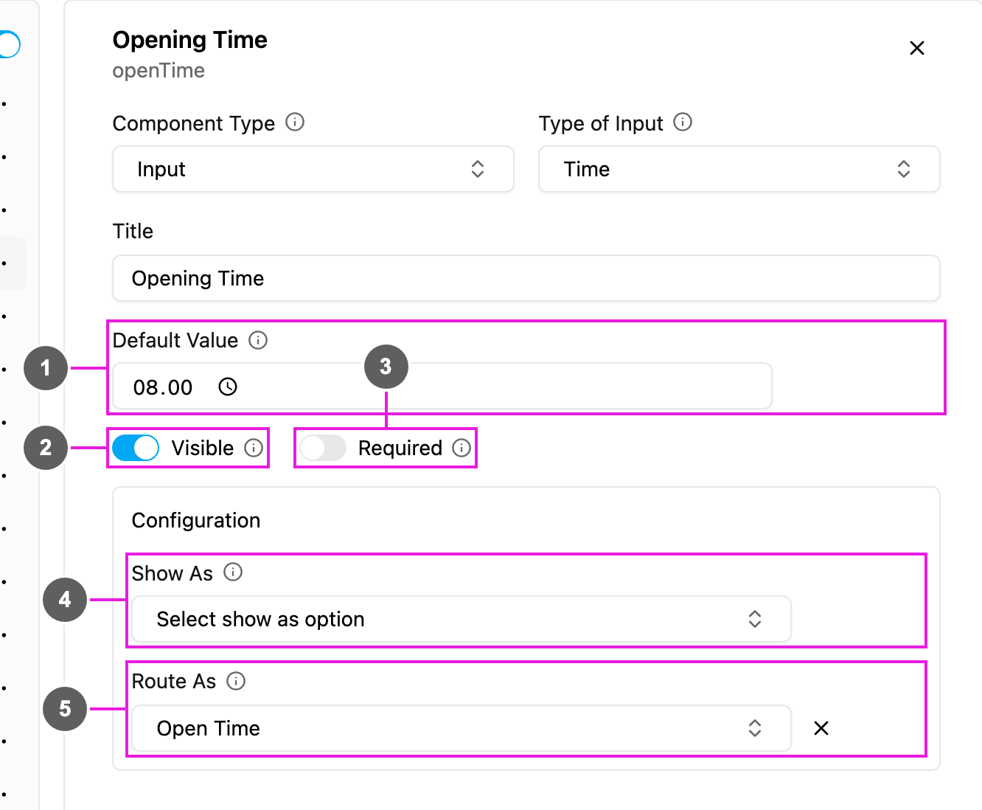Click the 08.00 default value field

point(442,387)
